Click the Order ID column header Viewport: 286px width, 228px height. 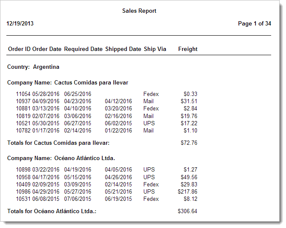(19, 49)
